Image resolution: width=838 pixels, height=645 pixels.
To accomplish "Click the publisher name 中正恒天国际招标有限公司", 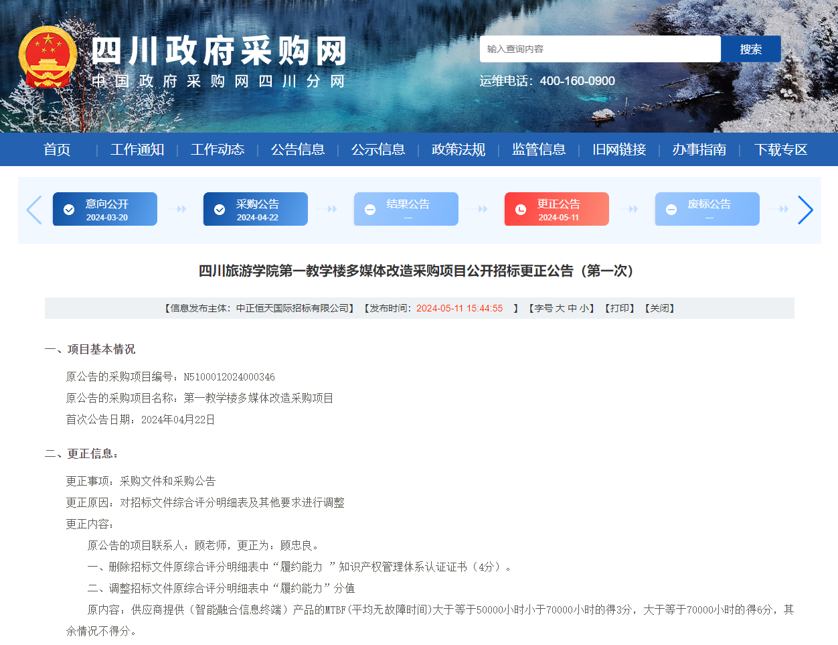I will click(x=292, y=308).
